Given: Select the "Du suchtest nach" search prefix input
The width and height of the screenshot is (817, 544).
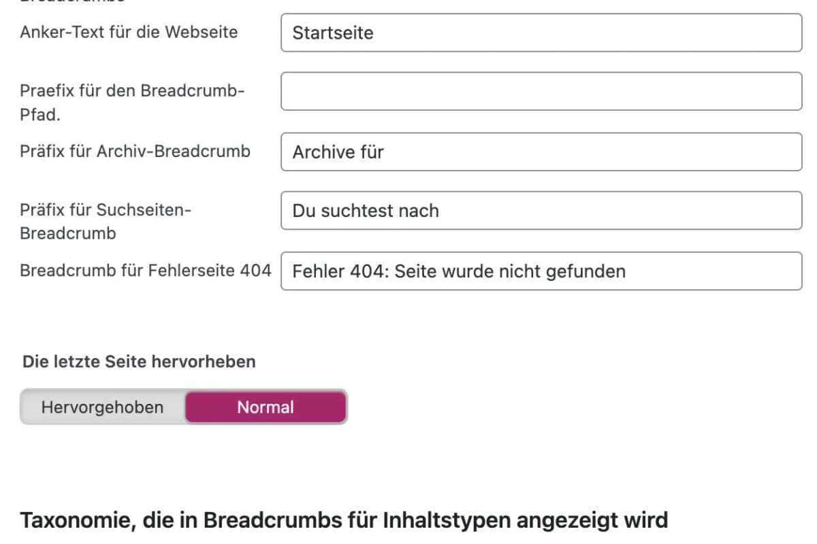Looking at the screenshot, I should [477, 210].
